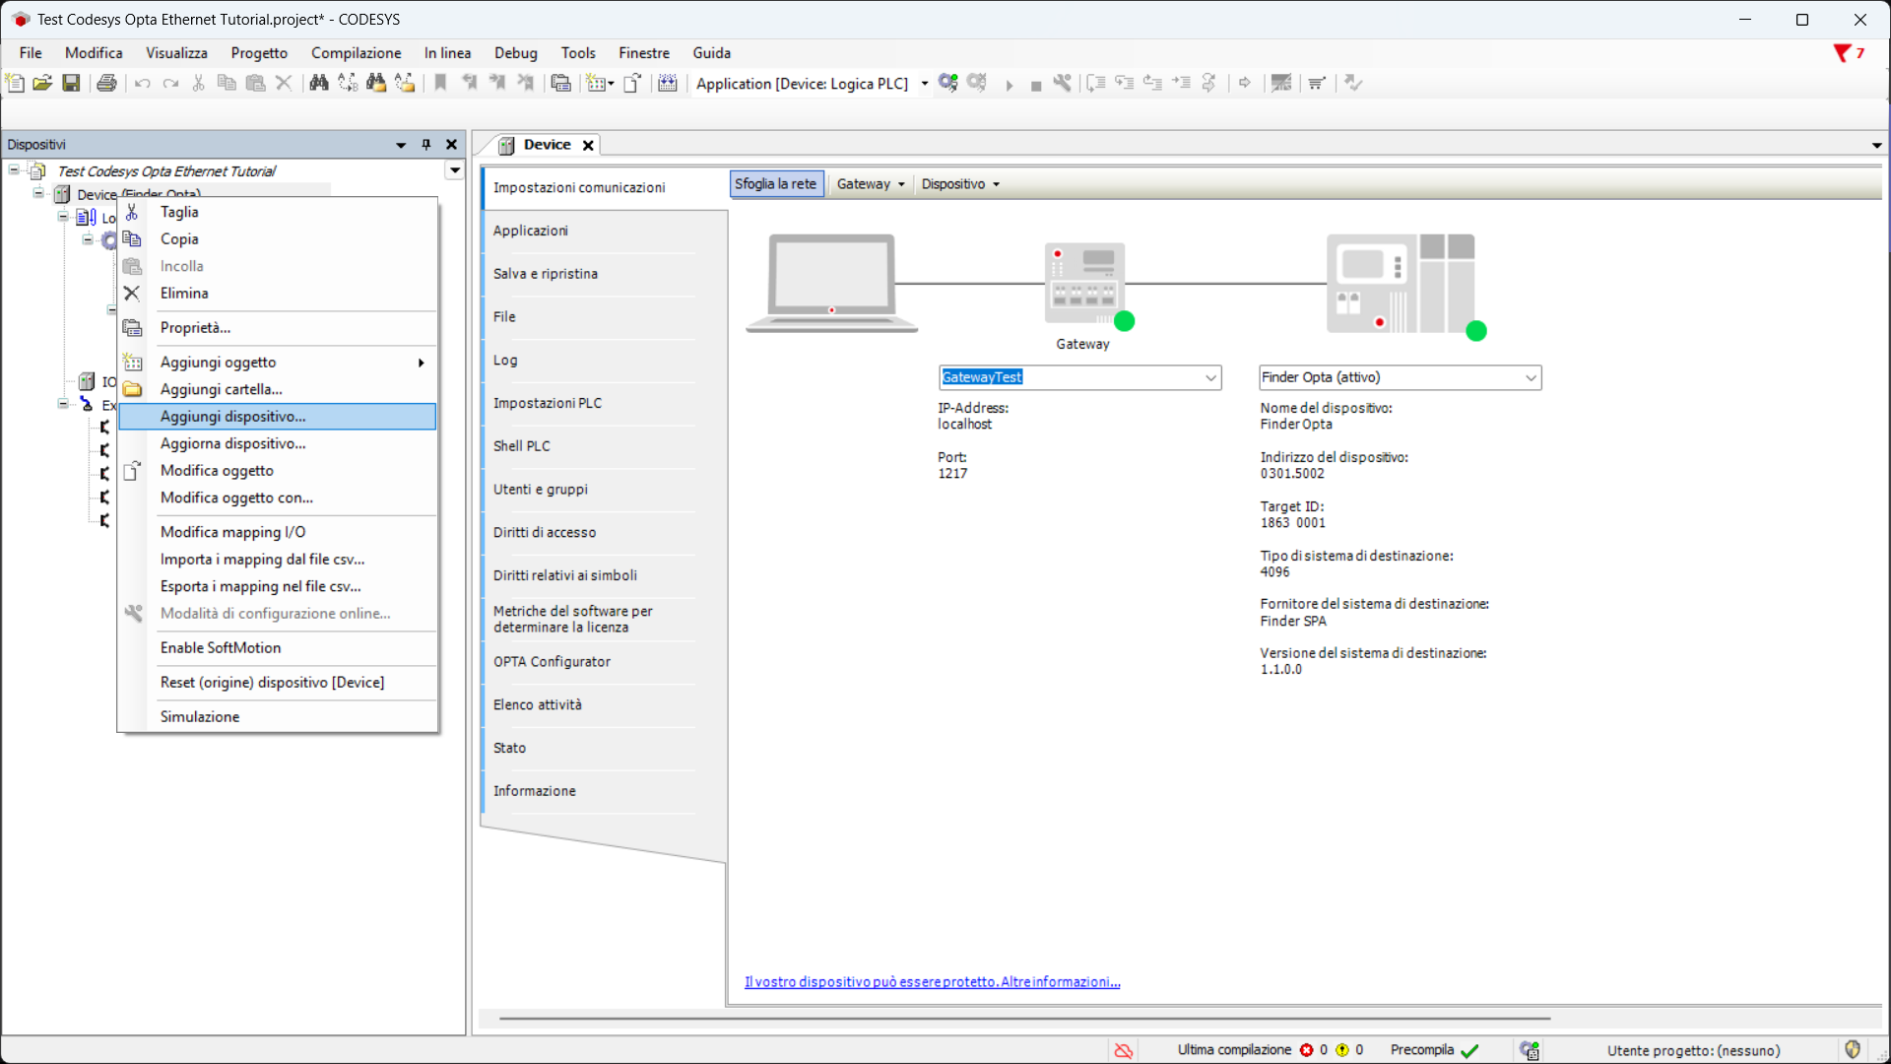The height and width of the screenshot is (1064, 1891).
Task: Click the Login gear icon in toolbar
Action: click(947, 83)
